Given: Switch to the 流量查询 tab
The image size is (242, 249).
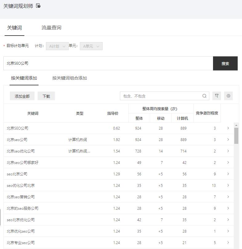Looking at the screenshot, I should [x=51, y=28].
